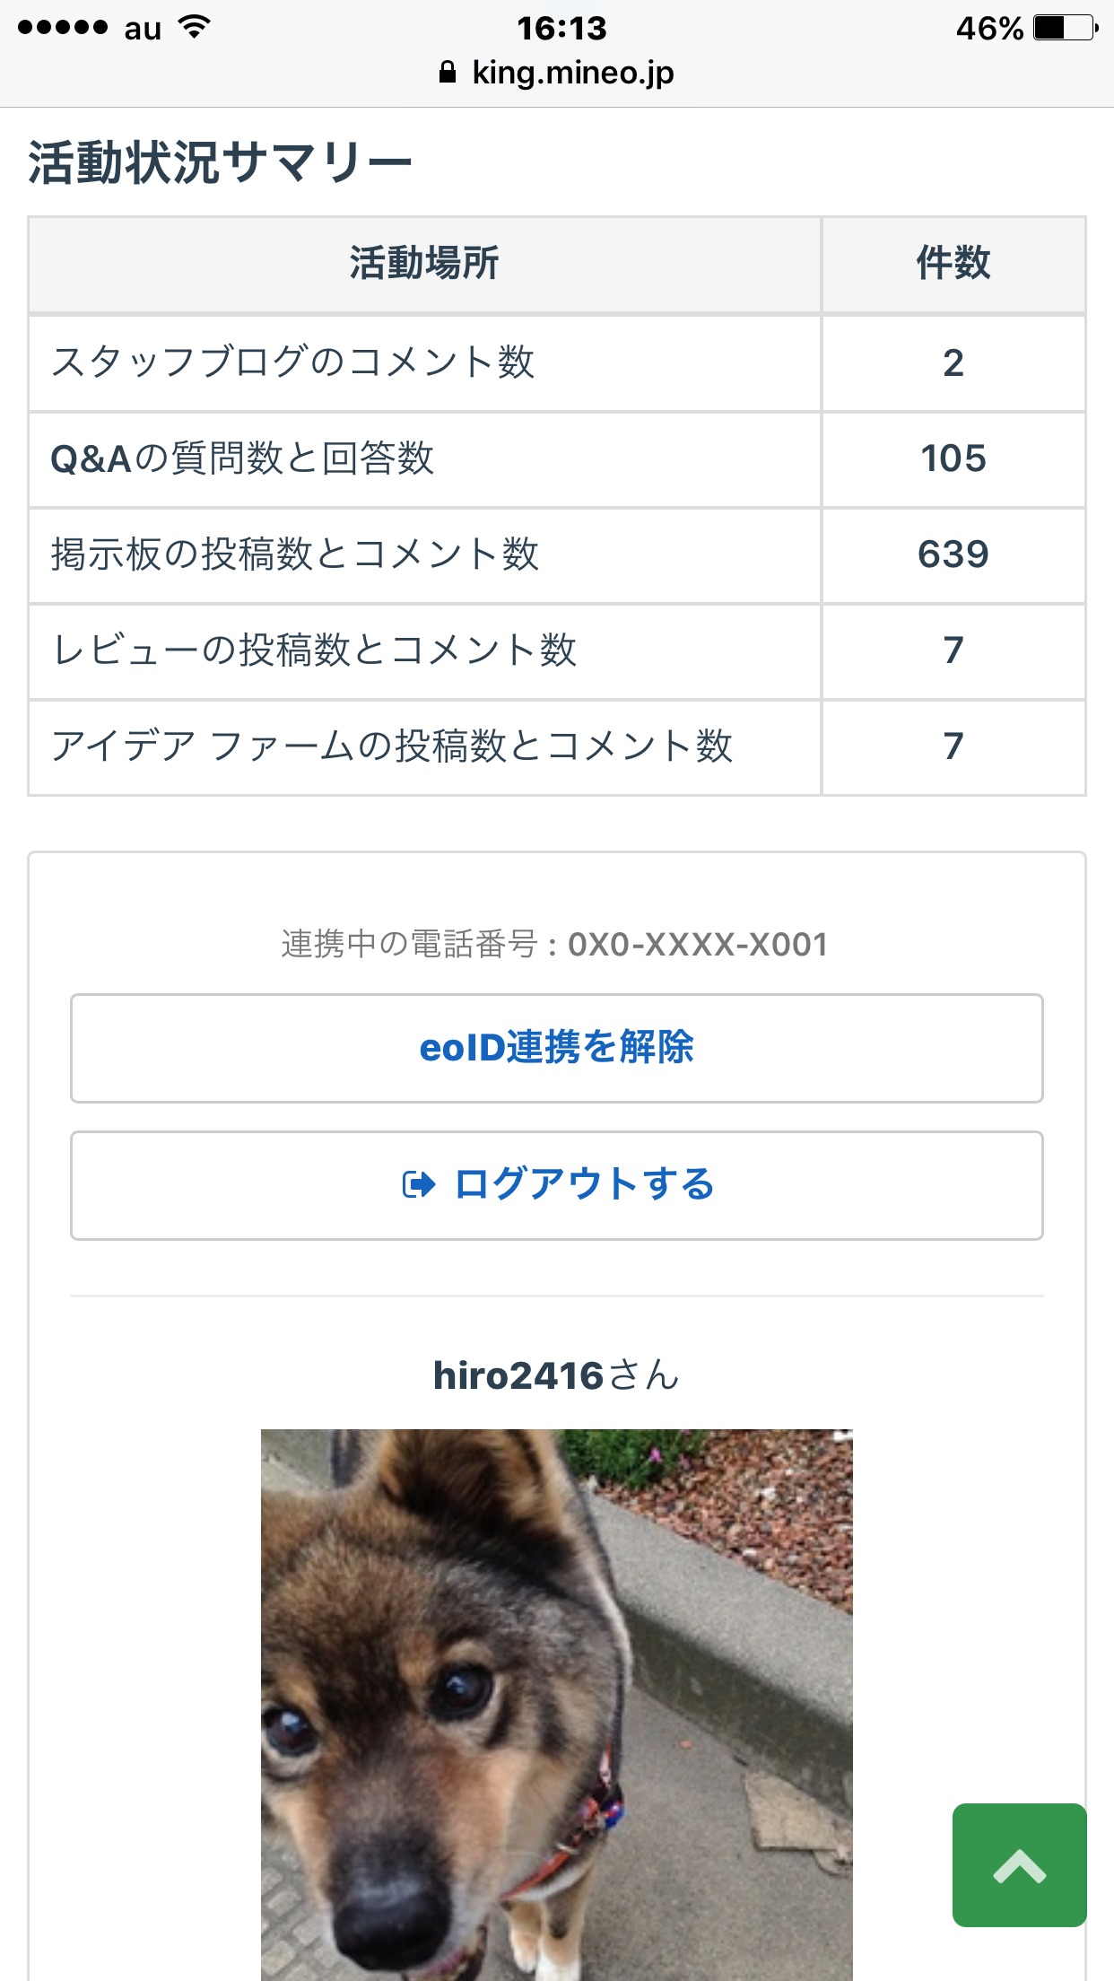Screen dimensions: 1114x1981
Task: Tap the 件数 column header
Action: pyautogui.click(x=953, y=264)
